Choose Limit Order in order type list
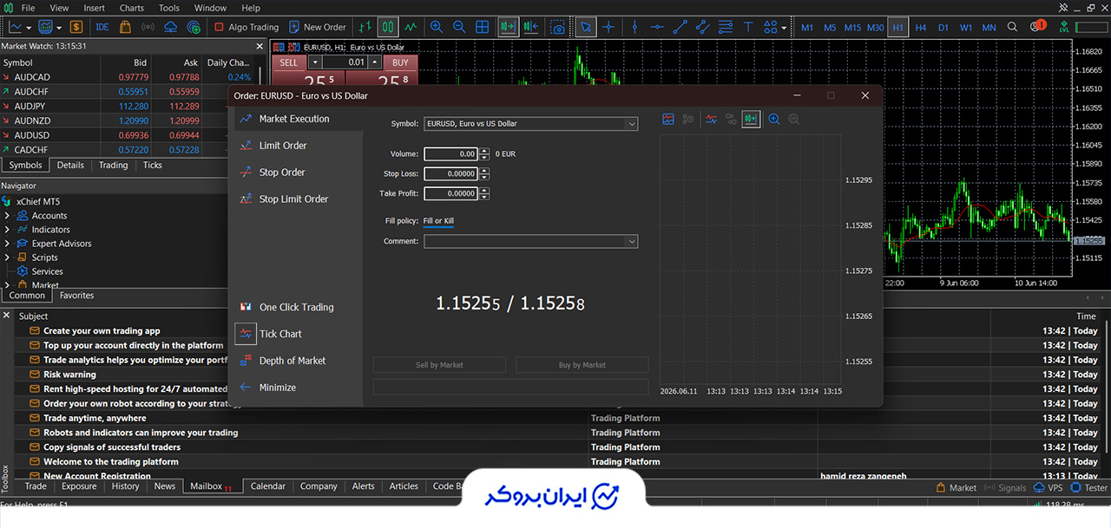Screen dimensions: 1111x528 point(283,146)
